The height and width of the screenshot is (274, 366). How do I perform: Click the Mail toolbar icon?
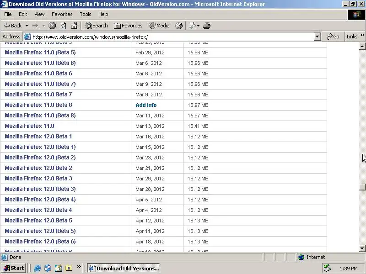click(192, 26)
